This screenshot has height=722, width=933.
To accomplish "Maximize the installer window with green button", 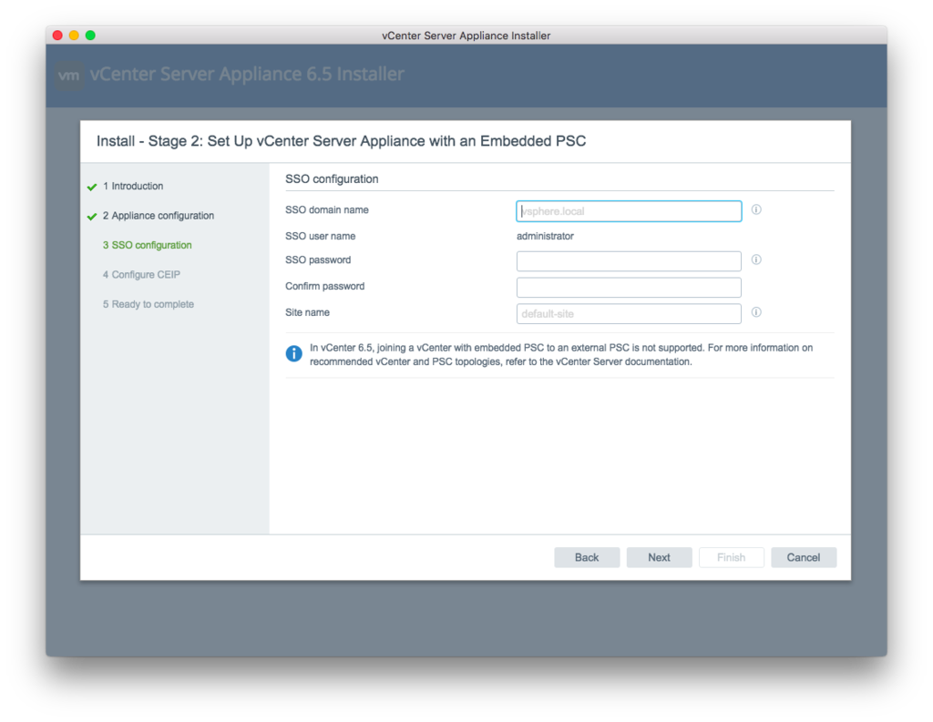I will (x=90, y=36).
